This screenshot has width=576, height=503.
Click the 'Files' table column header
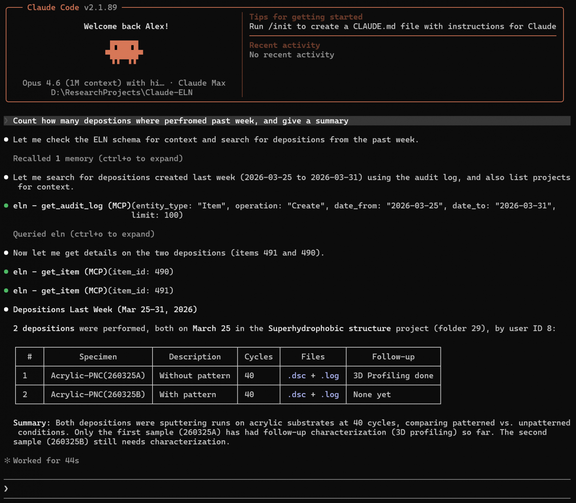(x=313, y=356)
